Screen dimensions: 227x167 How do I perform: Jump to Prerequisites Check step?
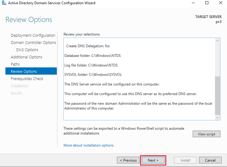click(x=27, y=79)
